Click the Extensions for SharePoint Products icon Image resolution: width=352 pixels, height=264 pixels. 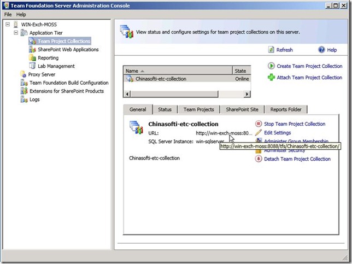coord(24,91)
